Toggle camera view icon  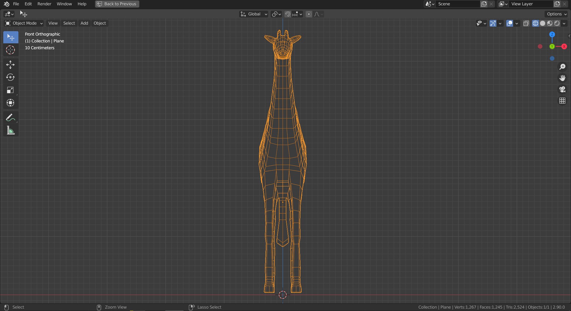click(562, 89)
